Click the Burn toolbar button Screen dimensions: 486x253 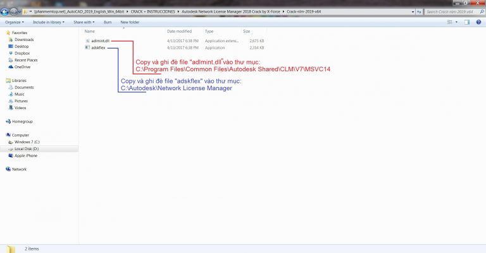coord(108,22)
